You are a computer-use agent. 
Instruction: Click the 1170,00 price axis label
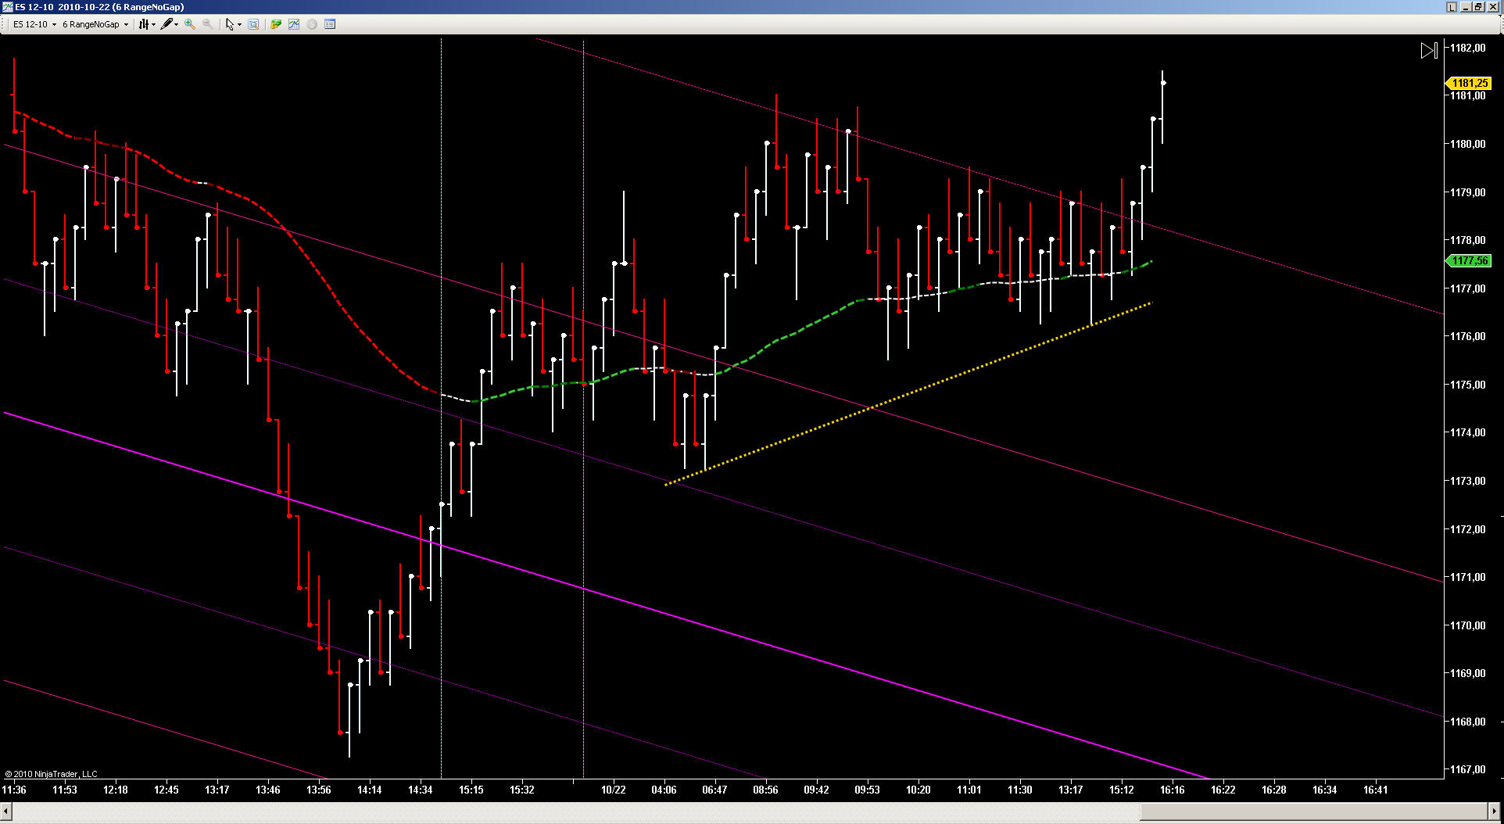point(1468,625)
